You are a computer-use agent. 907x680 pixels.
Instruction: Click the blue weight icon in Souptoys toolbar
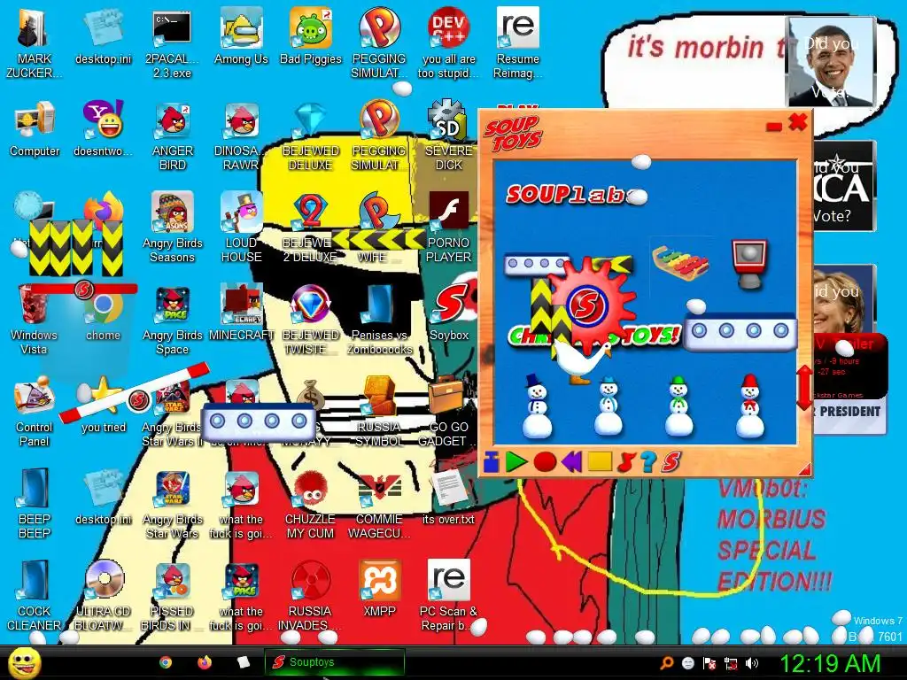pos(491,461)
